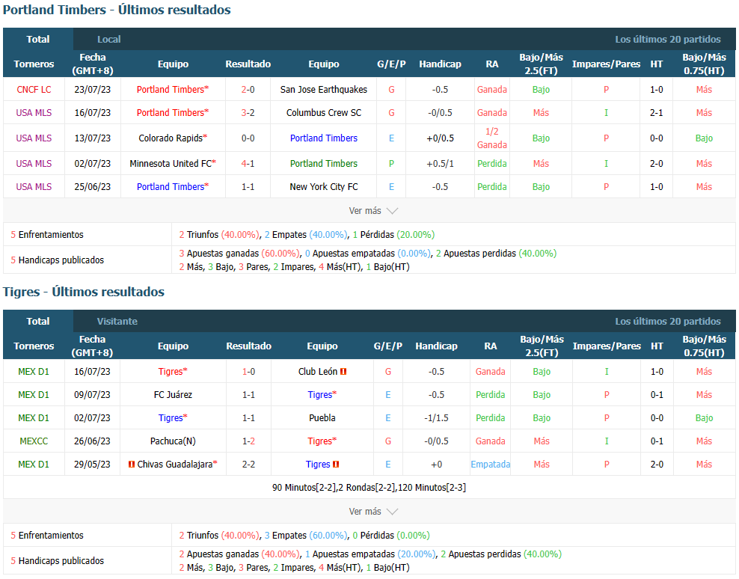Click the Impares/Pares header in Tigres table
The width and height of the screenshot is (739, 579).
[x=607, y=346]
